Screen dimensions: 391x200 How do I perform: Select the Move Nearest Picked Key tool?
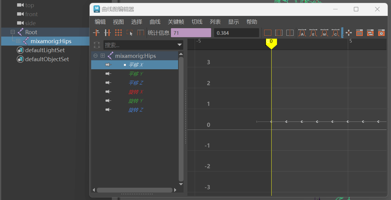(x=96, y=33)
